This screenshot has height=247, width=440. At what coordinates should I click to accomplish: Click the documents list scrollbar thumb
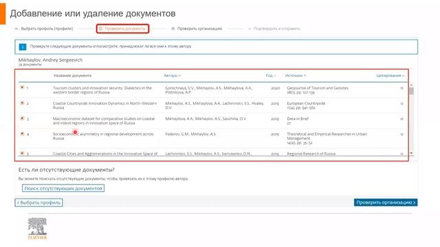coord(411,91)
